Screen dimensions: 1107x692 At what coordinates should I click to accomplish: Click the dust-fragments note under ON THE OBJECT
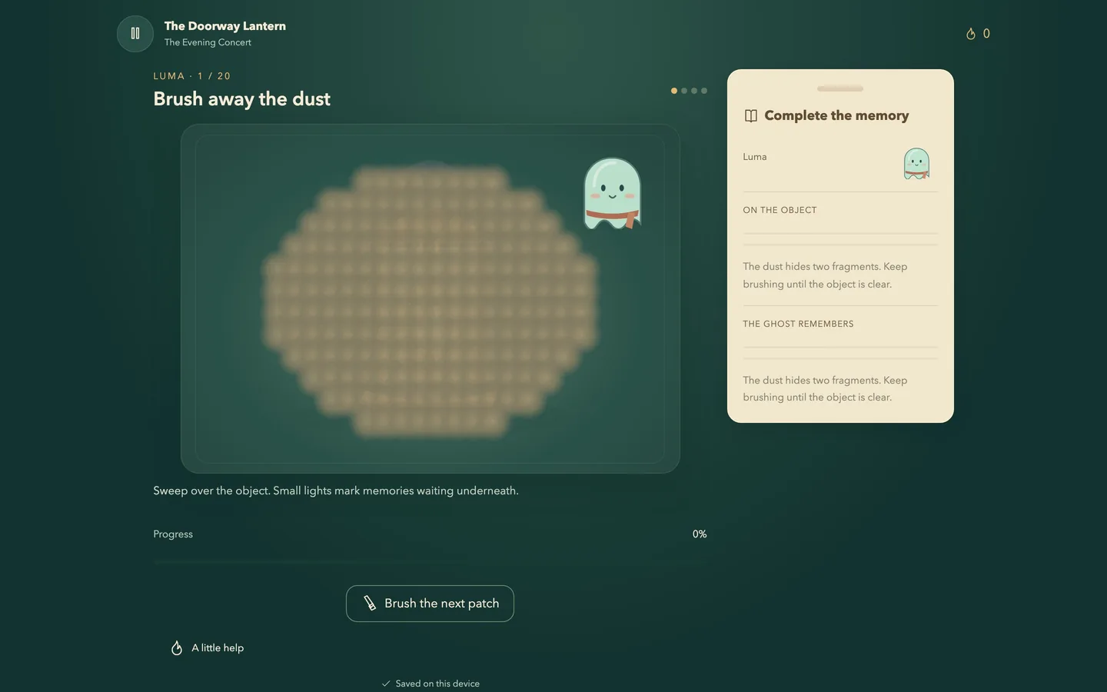825,275
